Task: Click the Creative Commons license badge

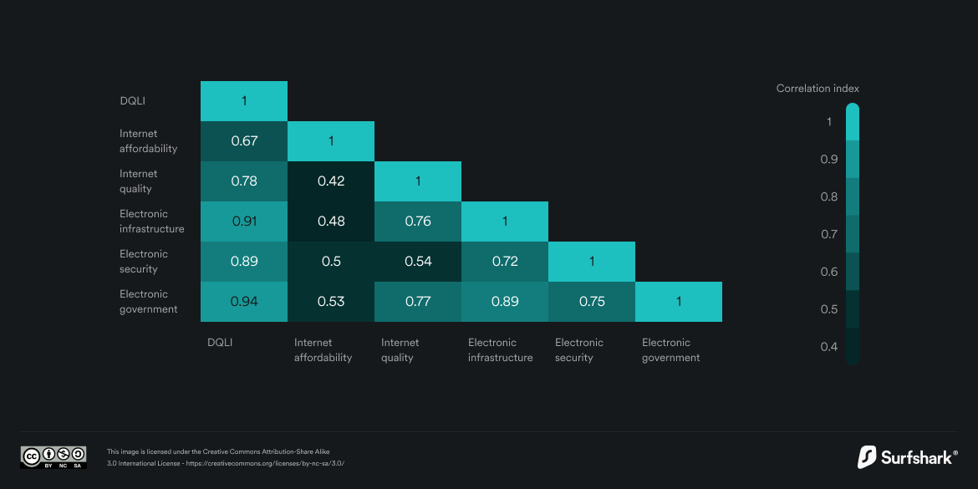Action: [53, 456]
